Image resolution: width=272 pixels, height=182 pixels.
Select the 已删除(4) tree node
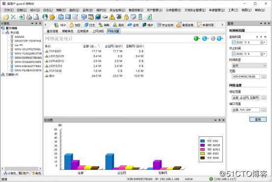pyautogui.click(x=12, y=75)
